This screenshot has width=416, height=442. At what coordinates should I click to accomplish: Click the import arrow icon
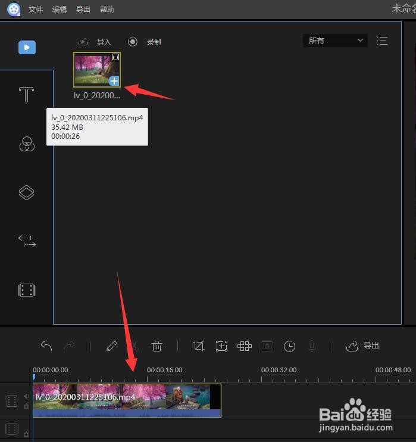click(83, 42)
